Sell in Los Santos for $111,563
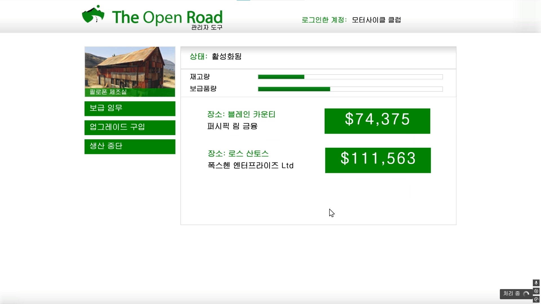 (378, 160)
